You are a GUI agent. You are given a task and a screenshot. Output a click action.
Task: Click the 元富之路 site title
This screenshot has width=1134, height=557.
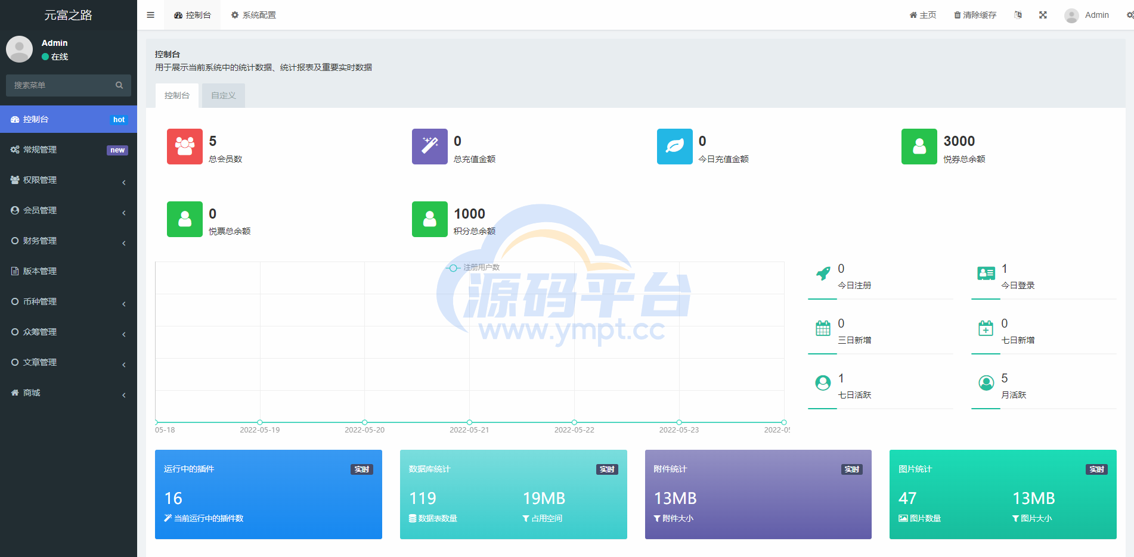coord(69,15)
